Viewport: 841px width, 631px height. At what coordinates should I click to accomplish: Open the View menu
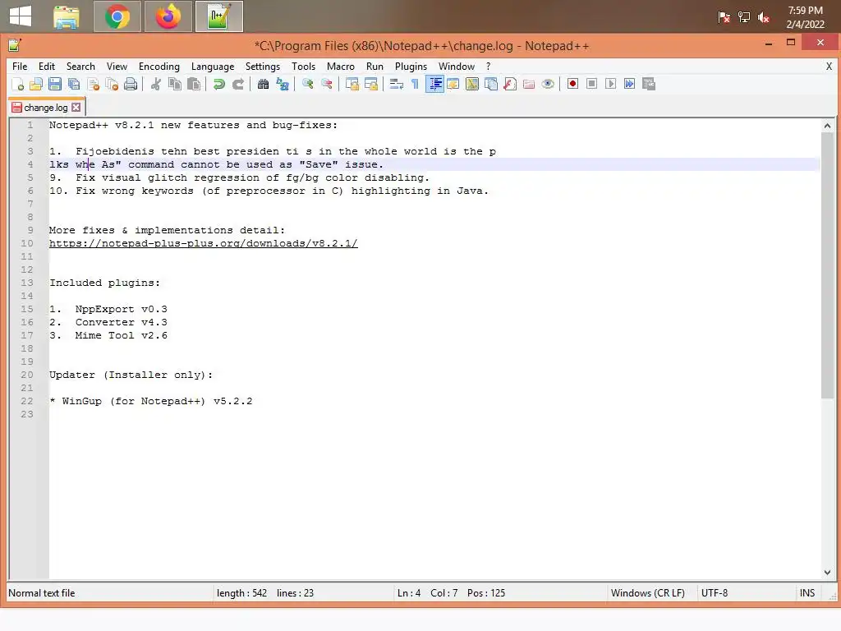coord(117,67)
